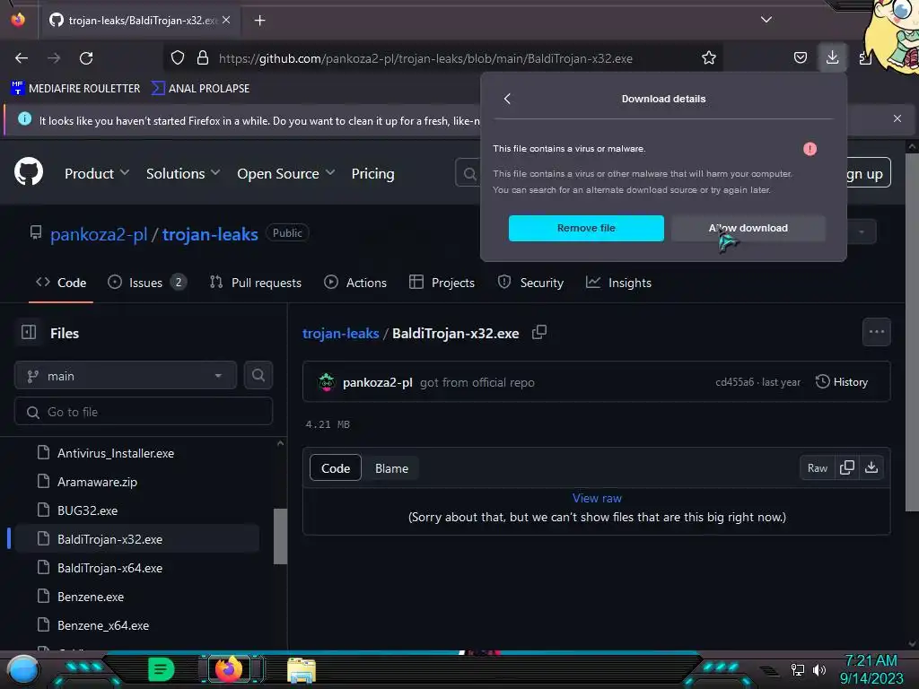Dismiss the Firefox refresh notification bar
This screenshot has width=919, height=689.
tap(897, 118)
